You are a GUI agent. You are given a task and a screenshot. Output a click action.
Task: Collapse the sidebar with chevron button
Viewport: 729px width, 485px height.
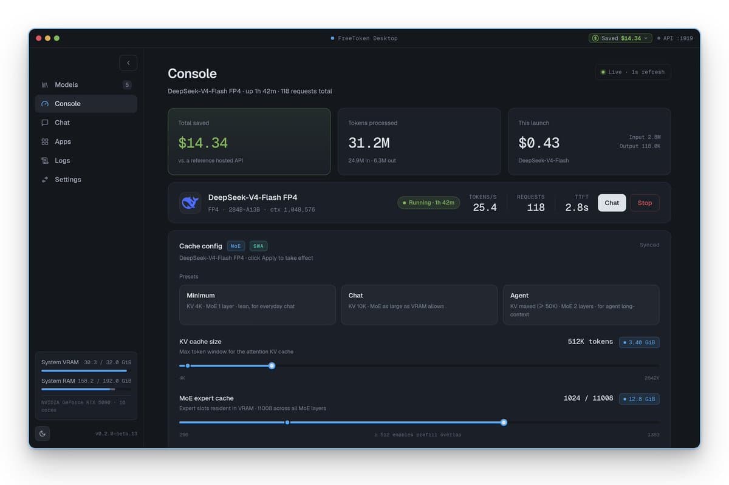[x=128, y=63]
